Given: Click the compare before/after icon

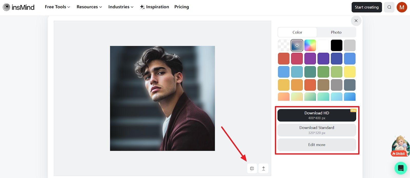Looking at the screenshot, I should 252,169.
